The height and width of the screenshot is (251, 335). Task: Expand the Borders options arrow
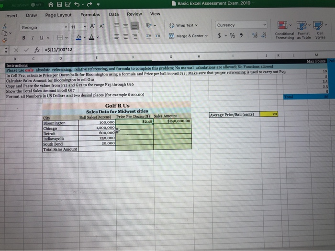[67, 38]
